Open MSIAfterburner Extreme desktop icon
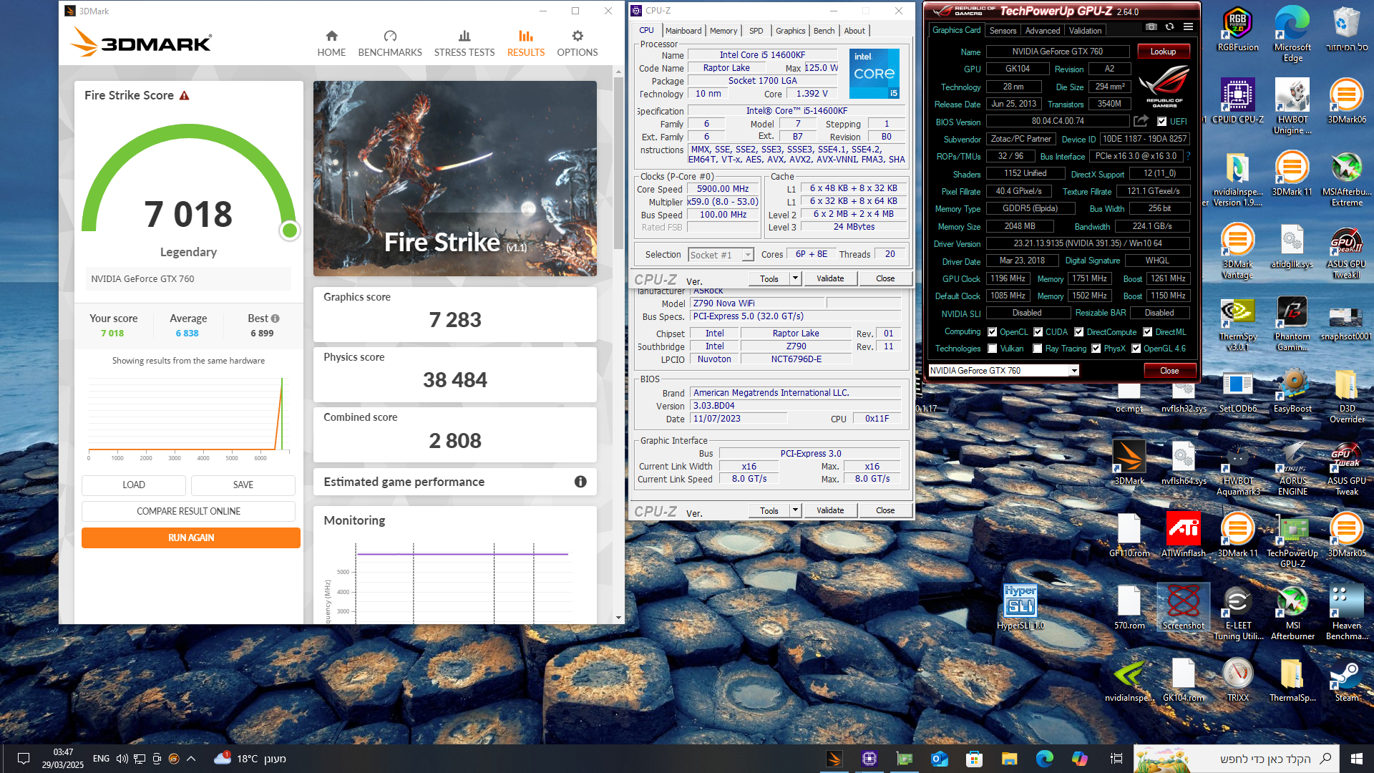The height and width of the screenshot is (773, 1374). [x=1347, y=179]
